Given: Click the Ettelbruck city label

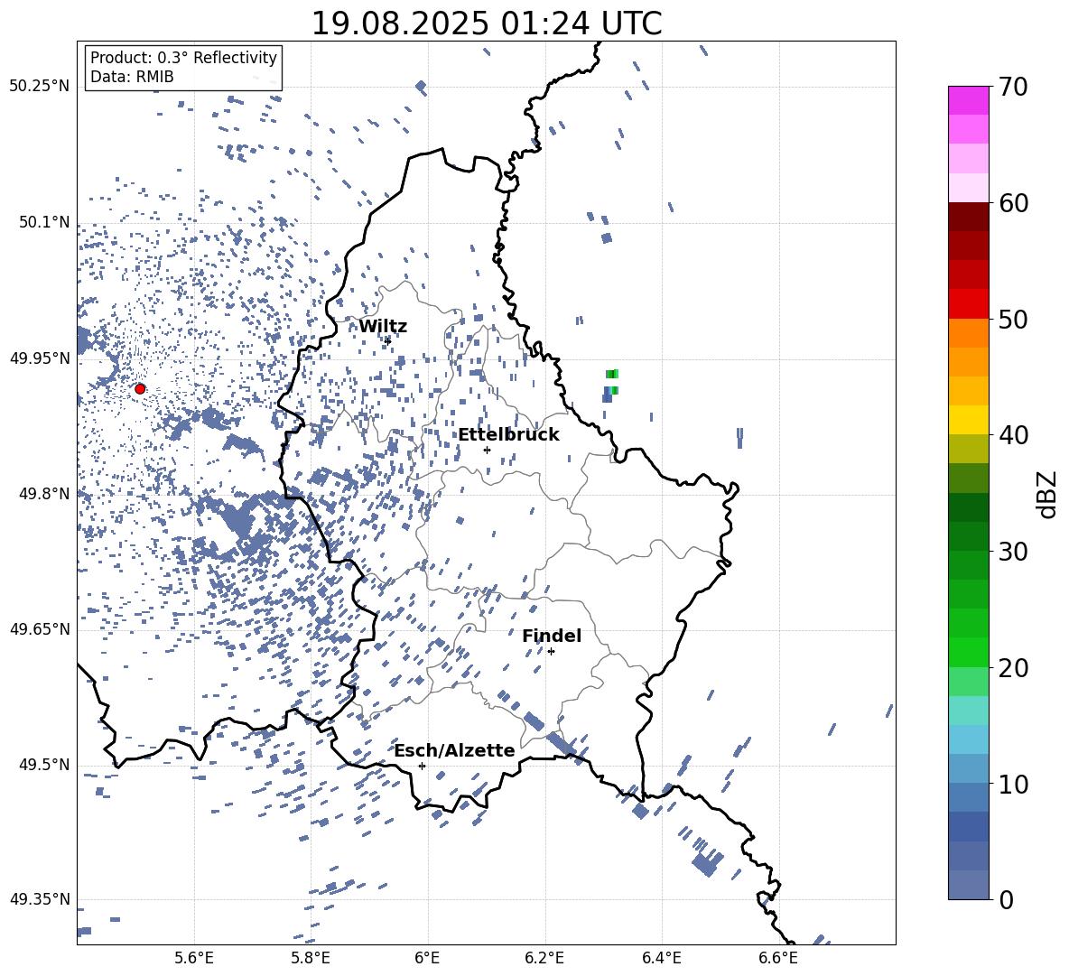Looking at the screenshot, I should tap(508, 435).
